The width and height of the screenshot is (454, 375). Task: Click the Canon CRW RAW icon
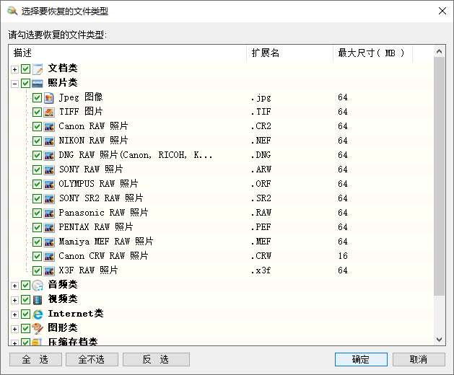(49, 256)
